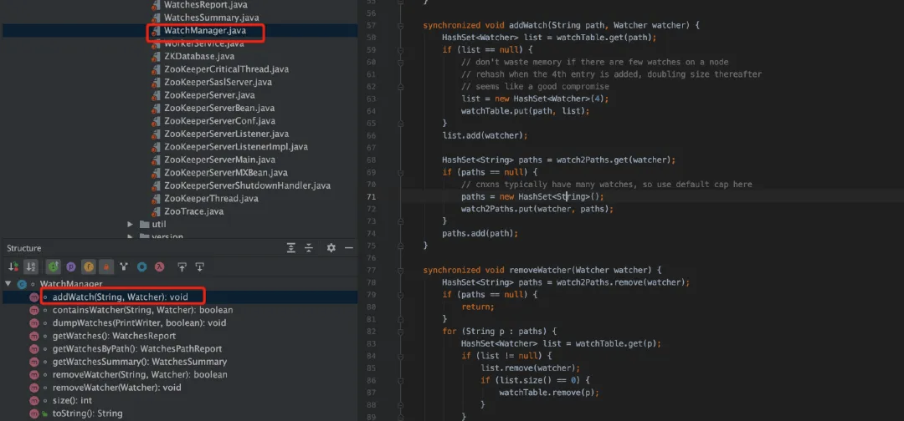Click Collapse All in Structure header
904x421 pixels.
[308, 248]
